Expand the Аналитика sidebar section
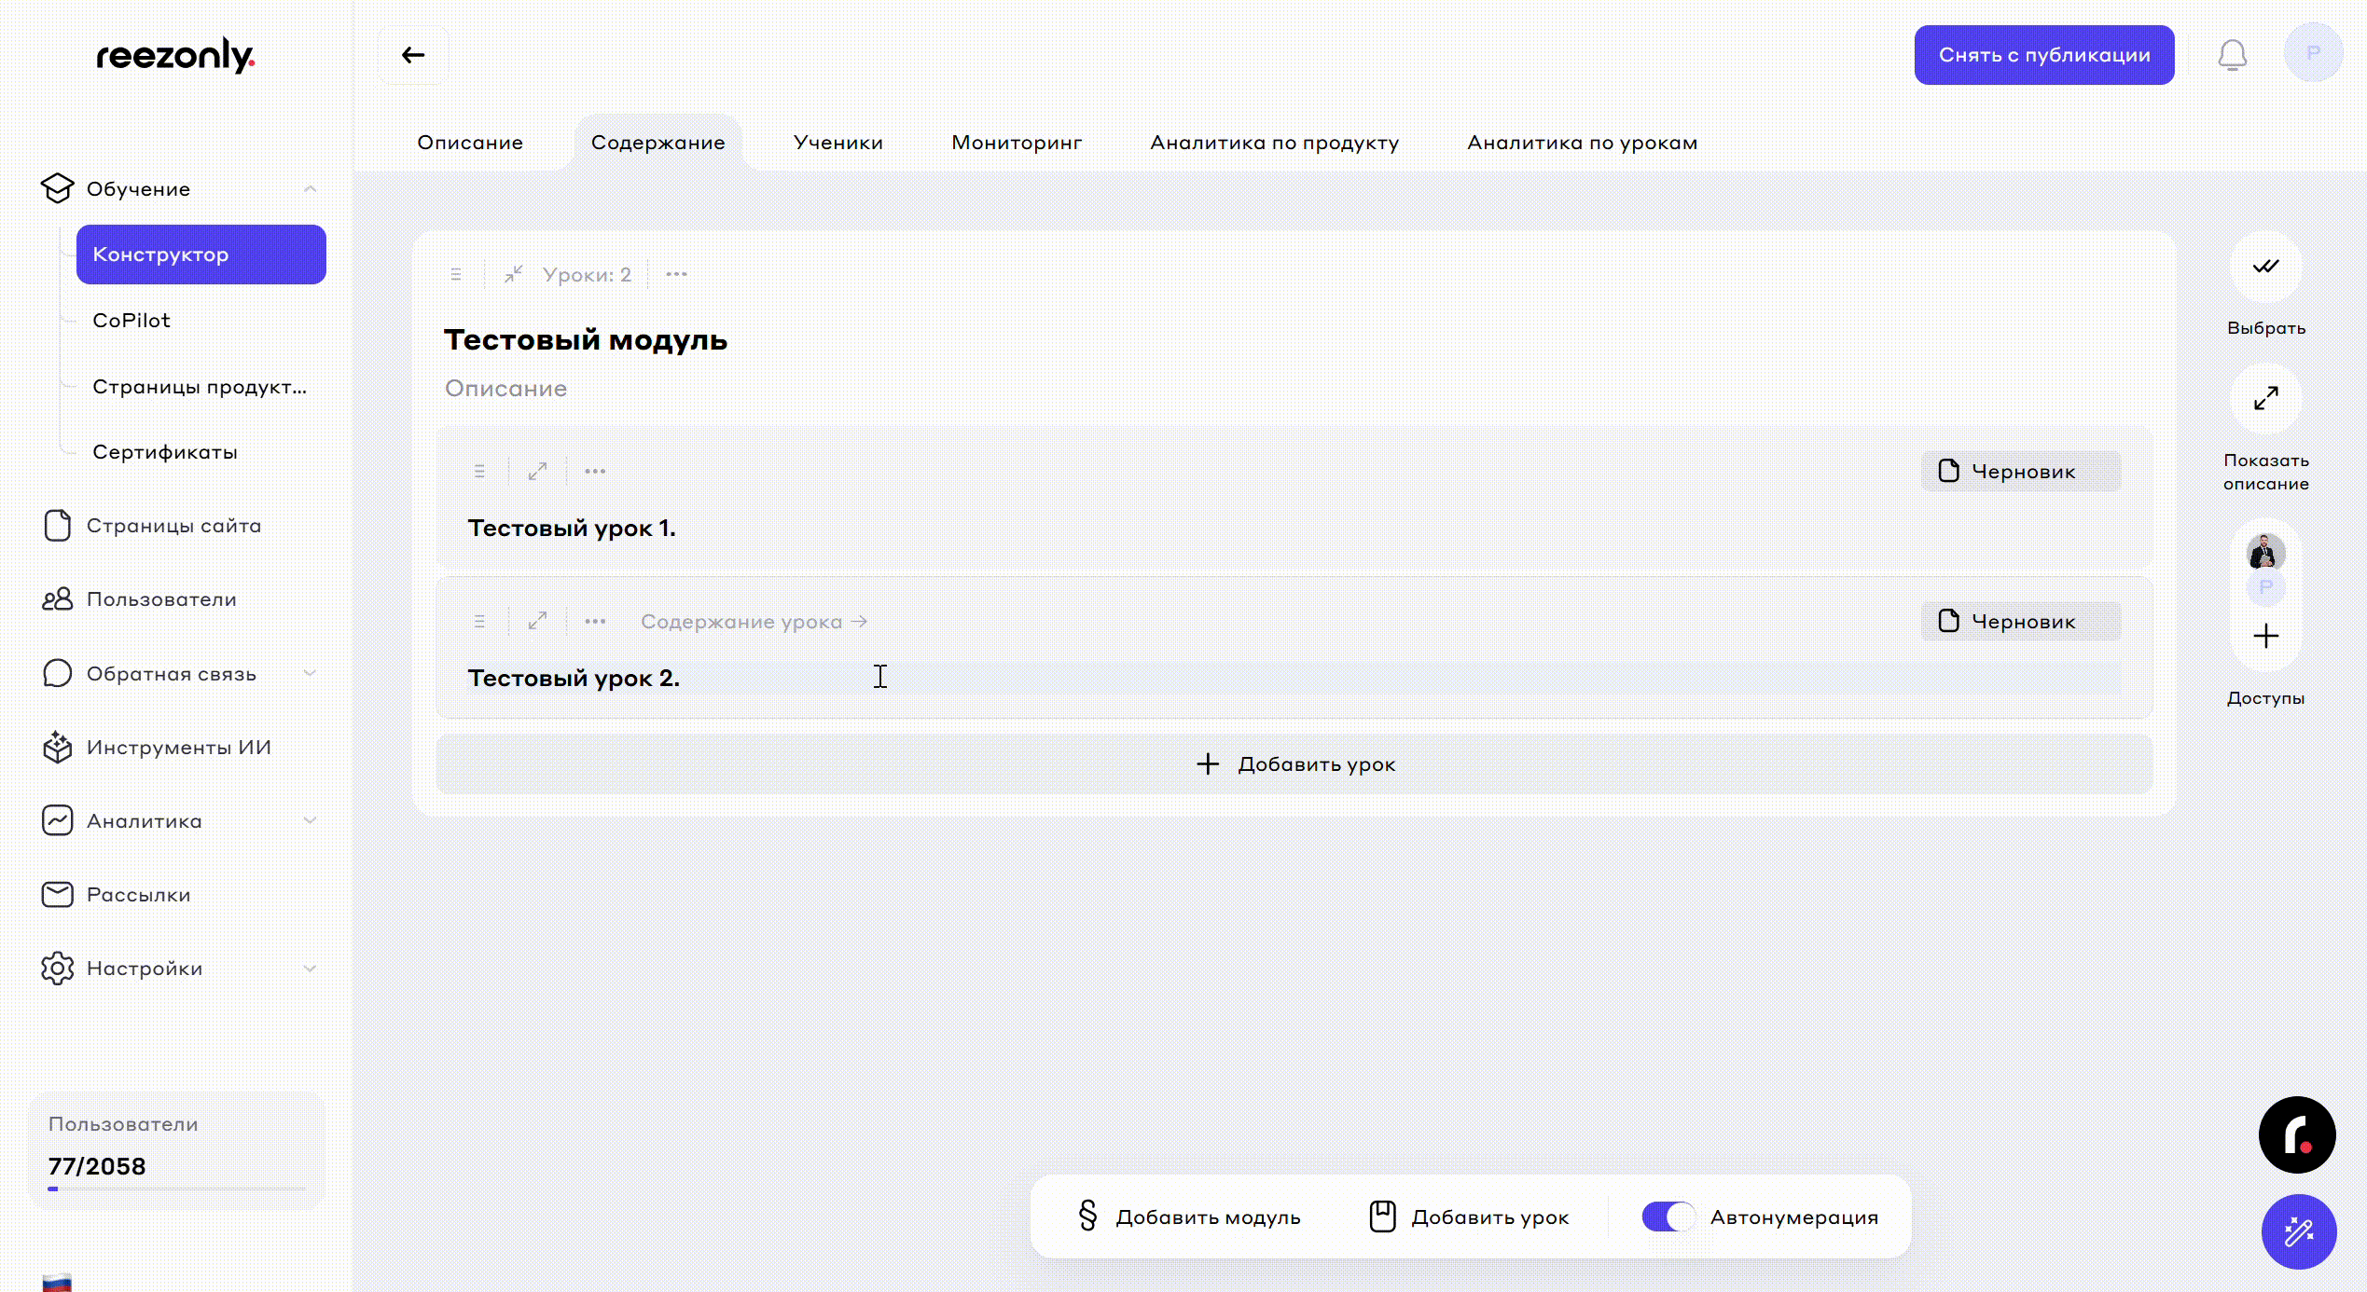This screenshot has height=1292, width=2367. (x=310, y=821)
